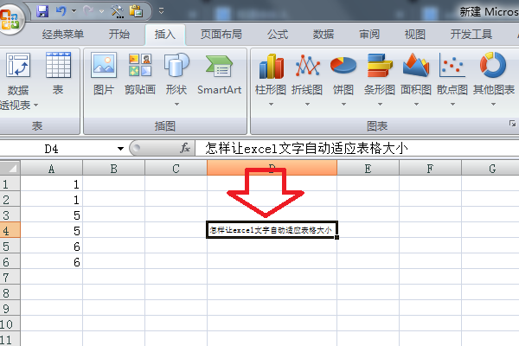Undo the last action

point(61,11)
